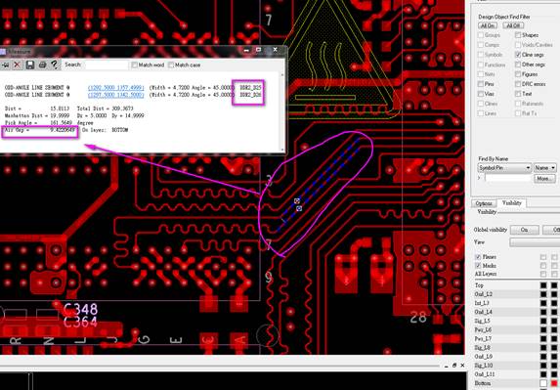560x390 pixels.
Task: Click the red X icon in Measure toolbar
Action: (x=17, y=65)
